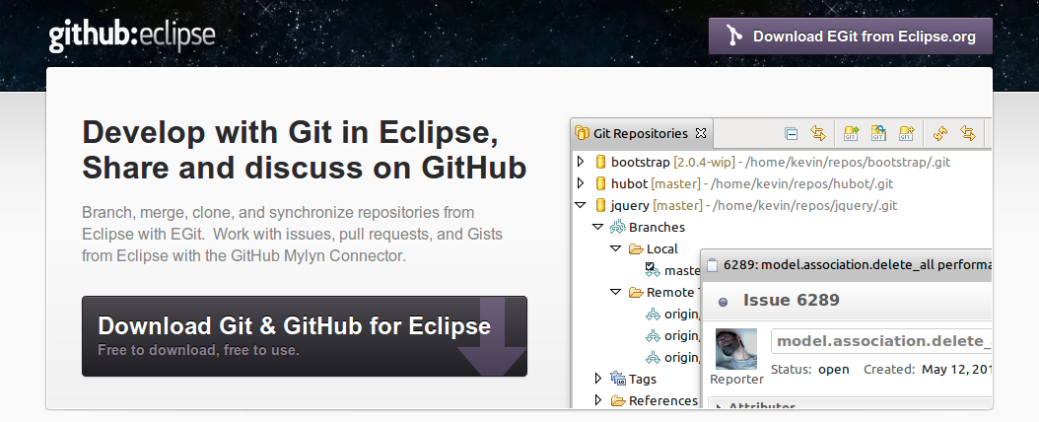Click the Clone Git repository toolbar icon
The image size is (1039, 422).
pos(878,133)
